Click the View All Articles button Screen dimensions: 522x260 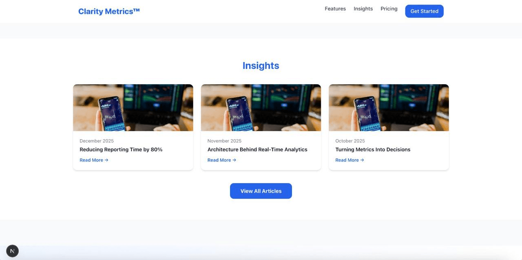(261, 191)
